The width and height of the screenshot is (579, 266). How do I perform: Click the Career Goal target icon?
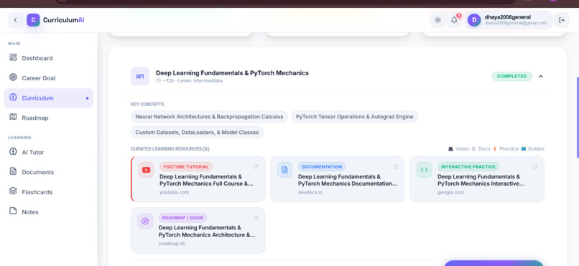pos(13,77)
